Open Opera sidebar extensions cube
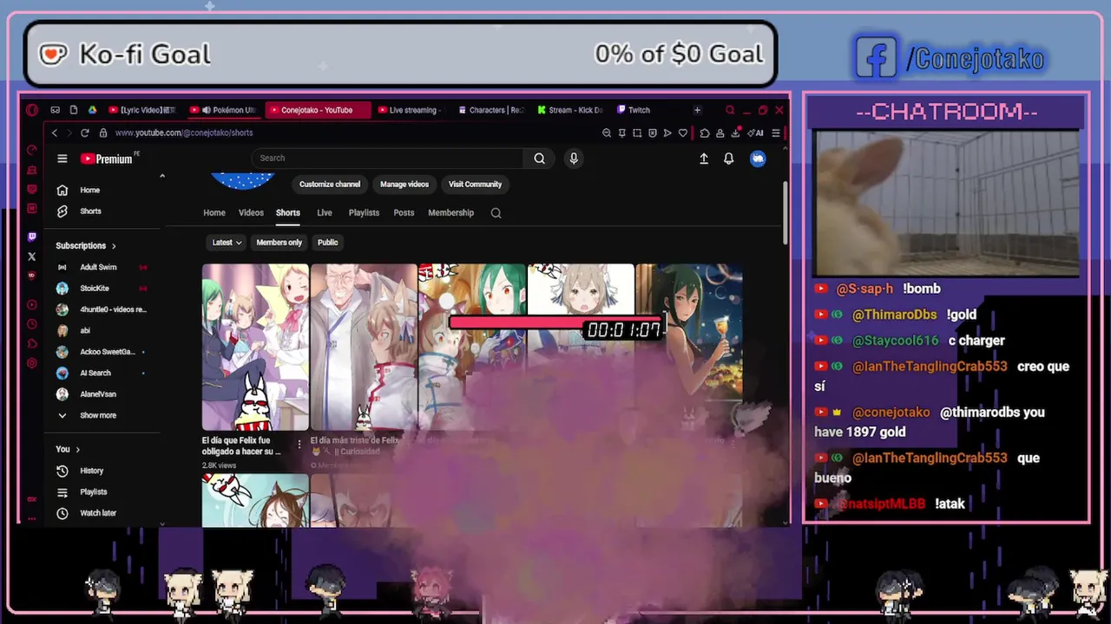This screenshot has width=1111, height=624. point(32,343)
